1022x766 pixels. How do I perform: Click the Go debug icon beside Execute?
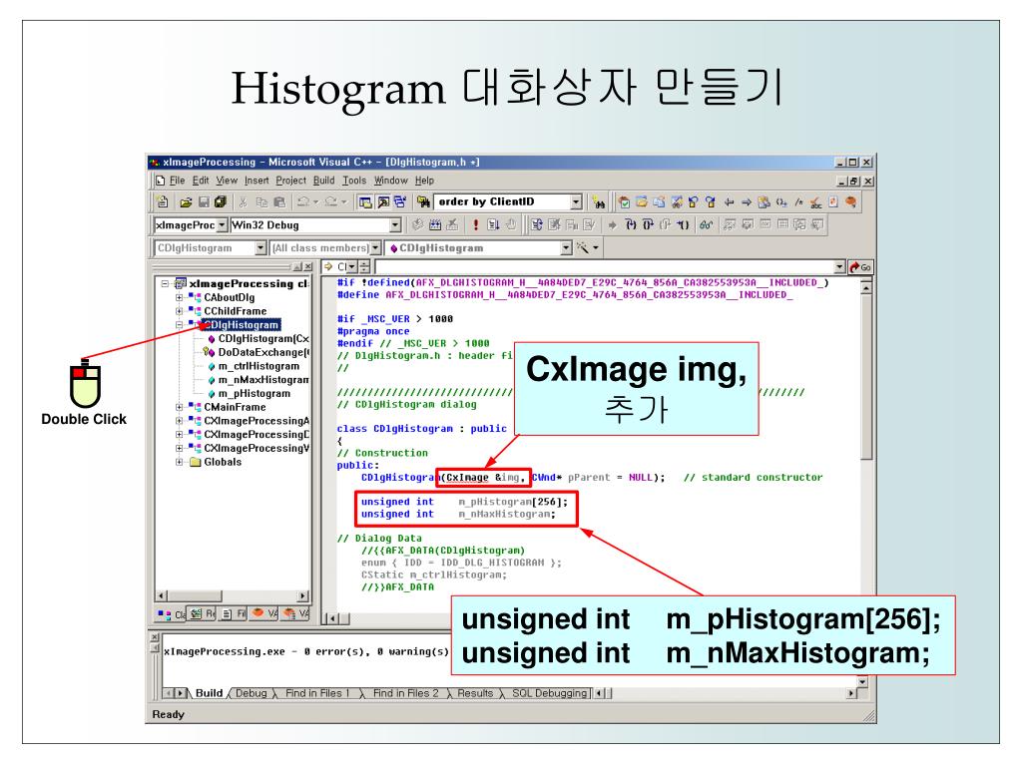(493, 225)
